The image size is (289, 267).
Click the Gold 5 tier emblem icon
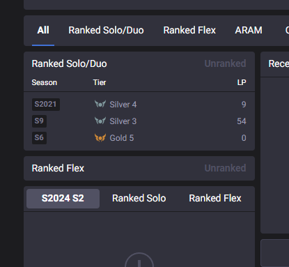[100, 137]
